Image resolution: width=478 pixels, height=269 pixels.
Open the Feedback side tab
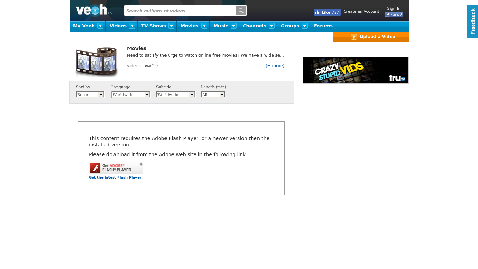point(472,21)
